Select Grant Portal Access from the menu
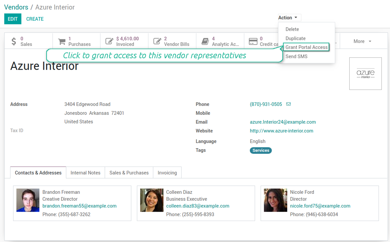390x242 pixels. coord(306,47)
